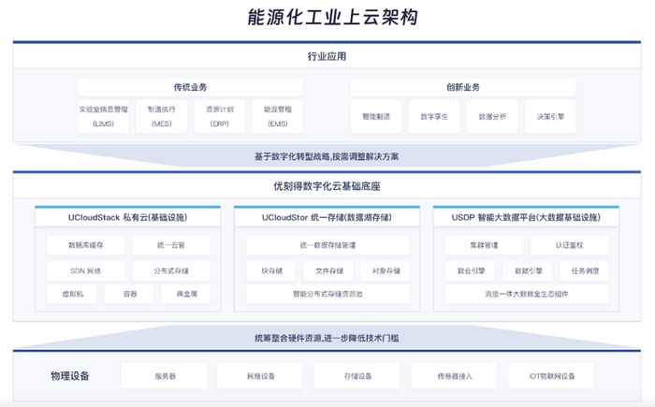
Task: Click the 容器 box
Action: (129, 294)
